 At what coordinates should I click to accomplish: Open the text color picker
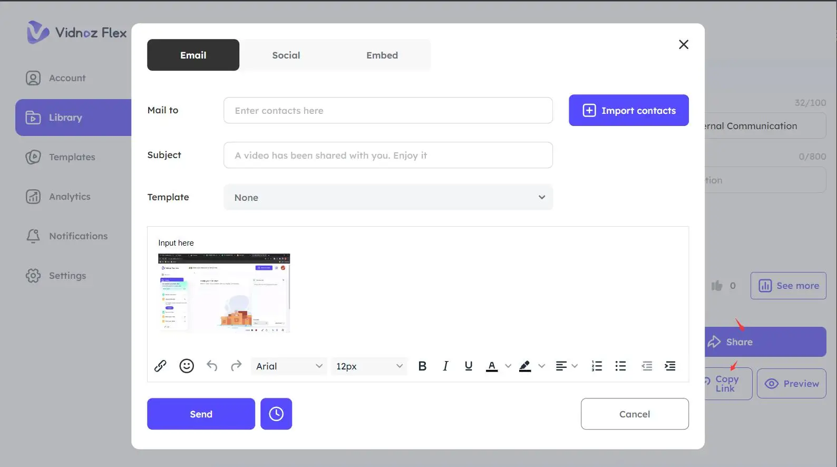[x=492, y=366]
